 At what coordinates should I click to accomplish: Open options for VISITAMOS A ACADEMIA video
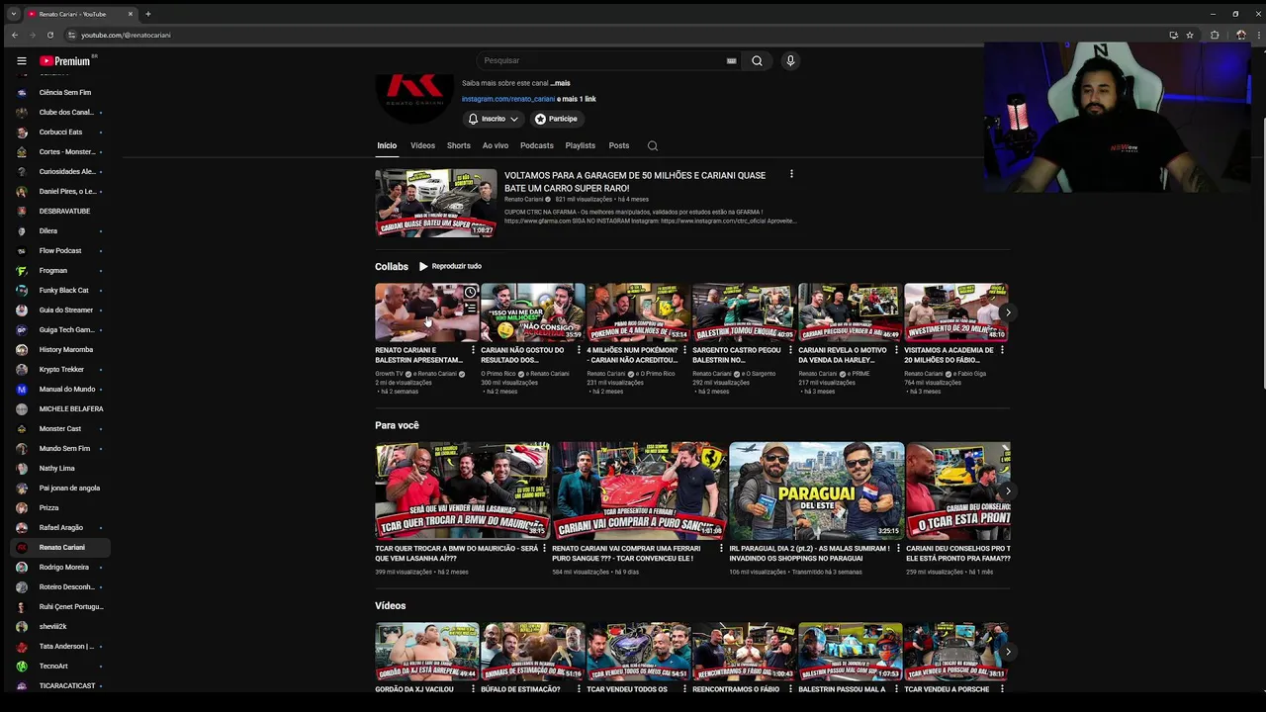coord(1002,350)
